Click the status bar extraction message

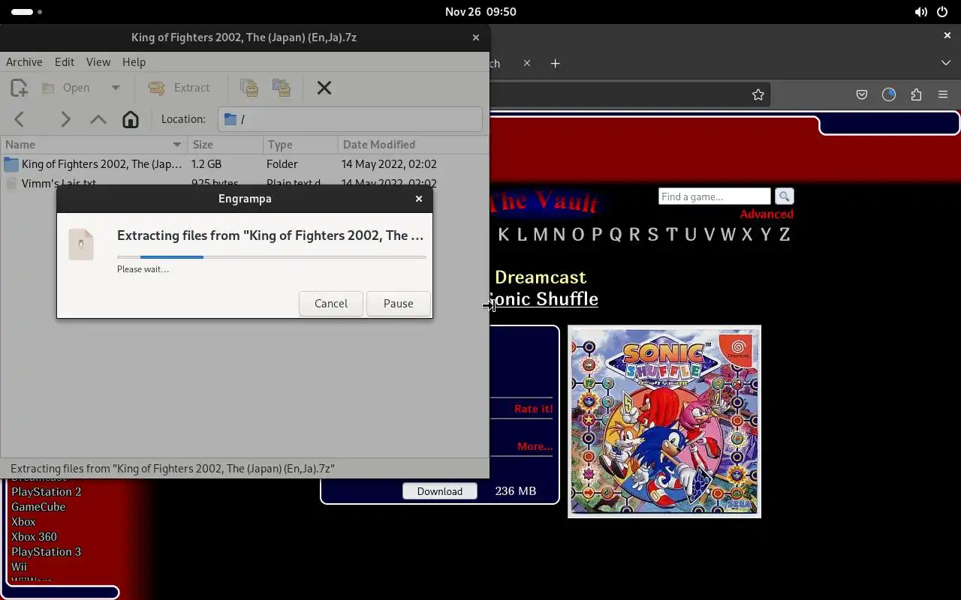click(173, 469)
